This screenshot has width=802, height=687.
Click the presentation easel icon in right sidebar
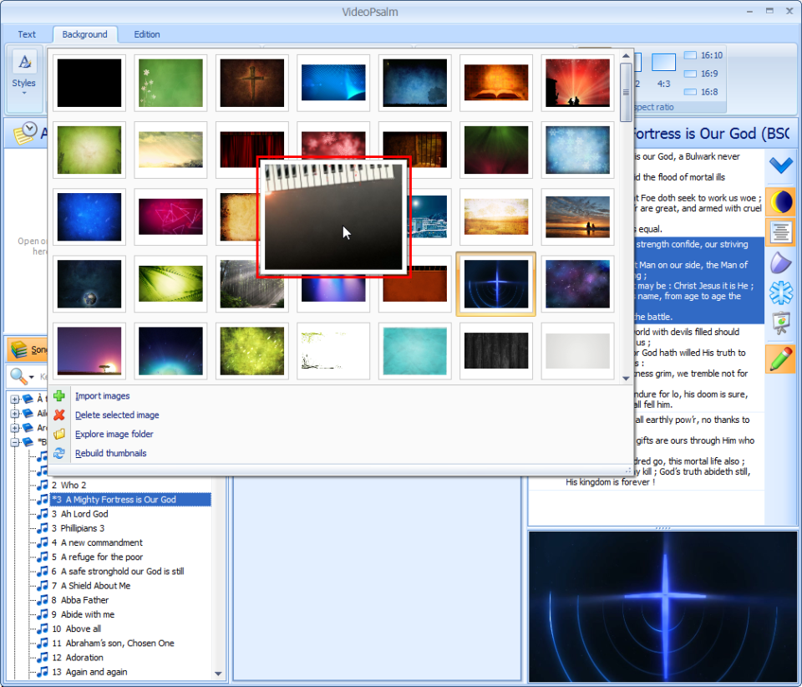[x=780, y=323]
